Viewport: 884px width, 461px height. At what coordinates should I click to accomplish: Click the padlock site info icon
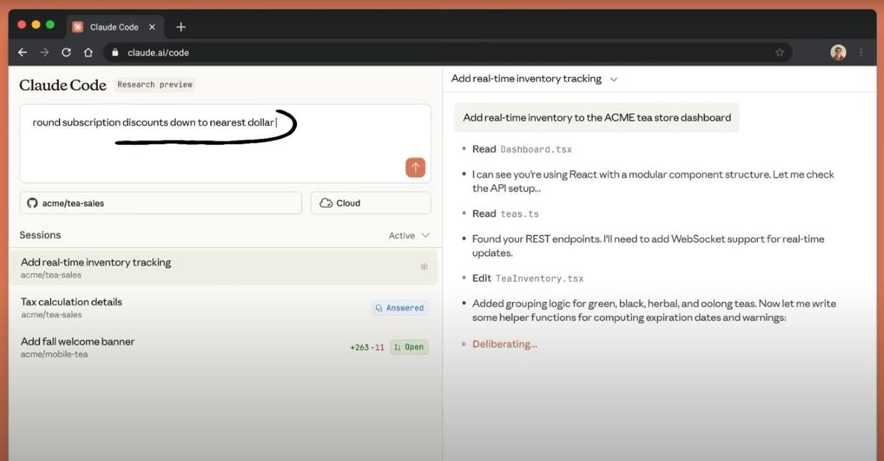coord(115,52)
